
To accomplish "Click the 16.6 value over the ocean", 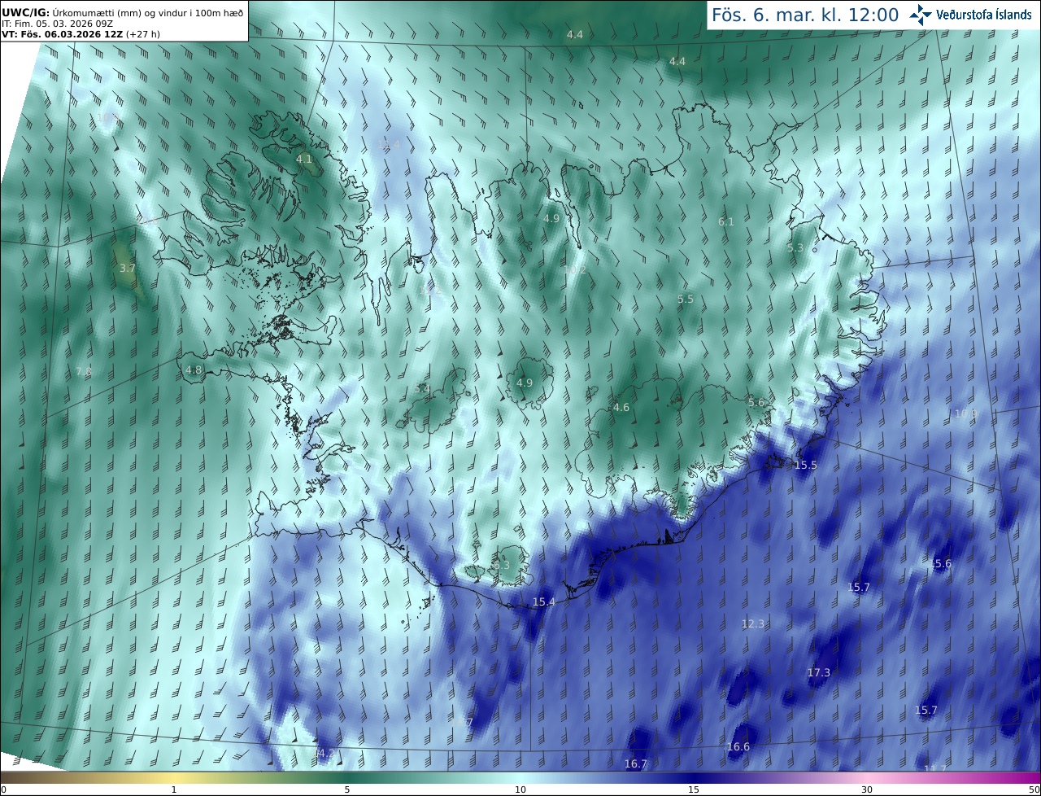I will [x=738, y=746].
